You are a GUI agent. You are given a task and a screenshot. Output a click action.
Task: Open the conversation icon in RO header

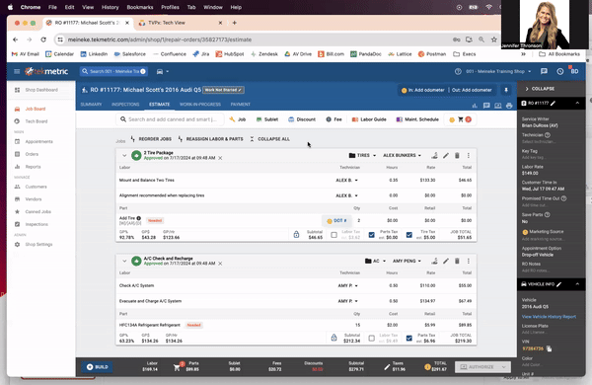(x=486, y=106)
